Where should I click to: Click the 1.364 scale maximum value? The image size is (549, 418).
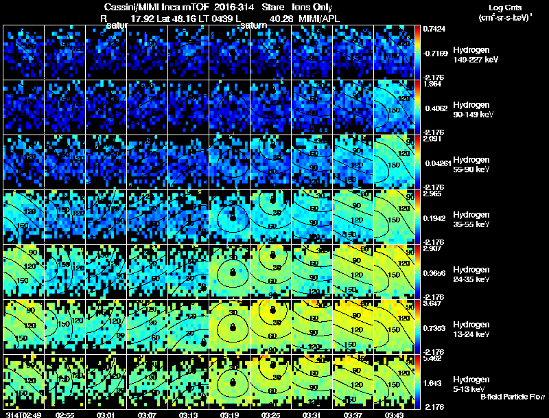pos(432,84)
